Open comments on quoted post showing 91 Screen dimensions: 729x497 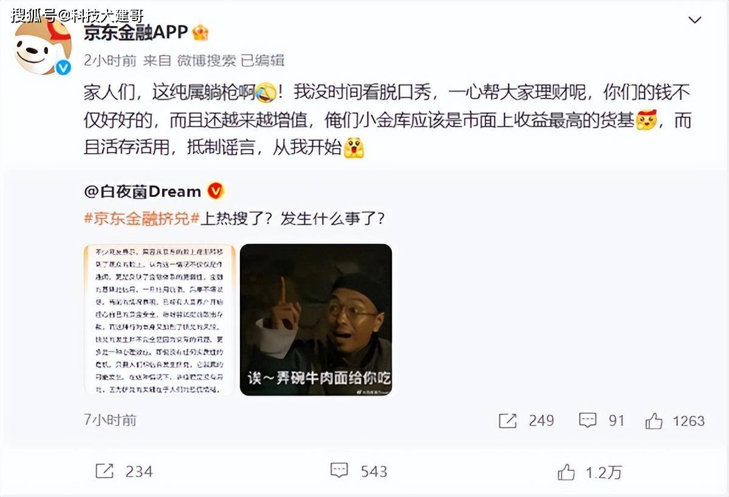click(601, 420)
